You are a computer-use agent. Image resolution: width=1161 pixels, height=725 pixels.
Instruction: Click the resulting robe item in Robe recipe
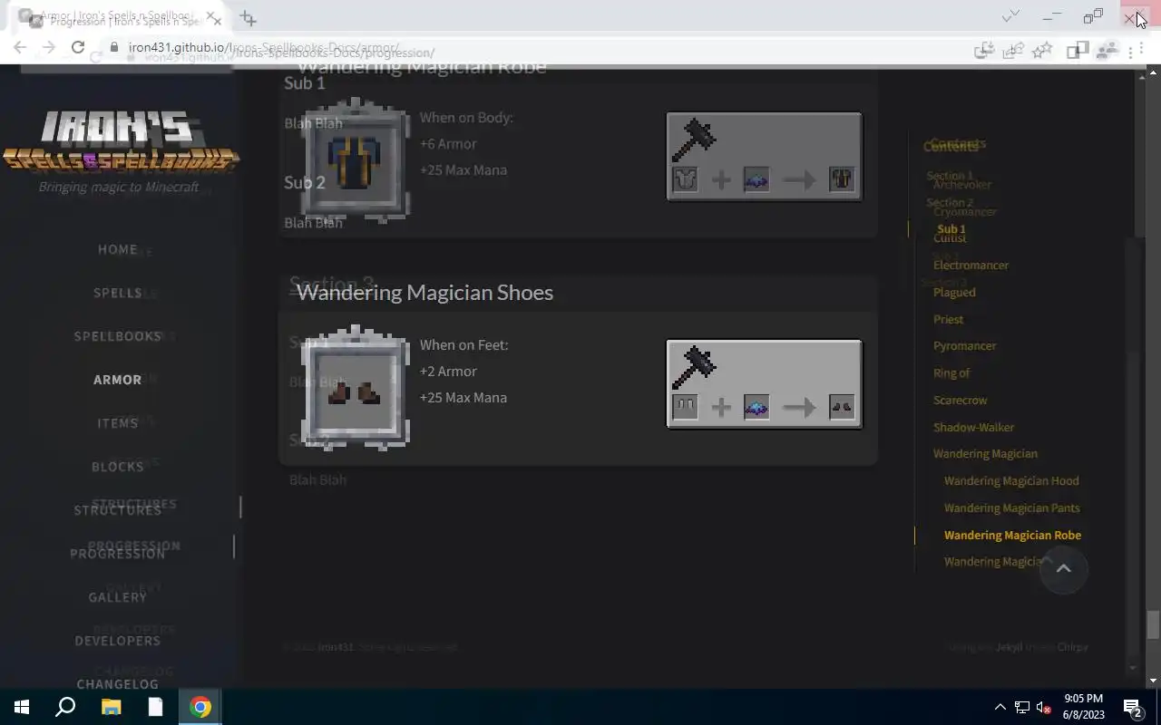coord(842,179)
